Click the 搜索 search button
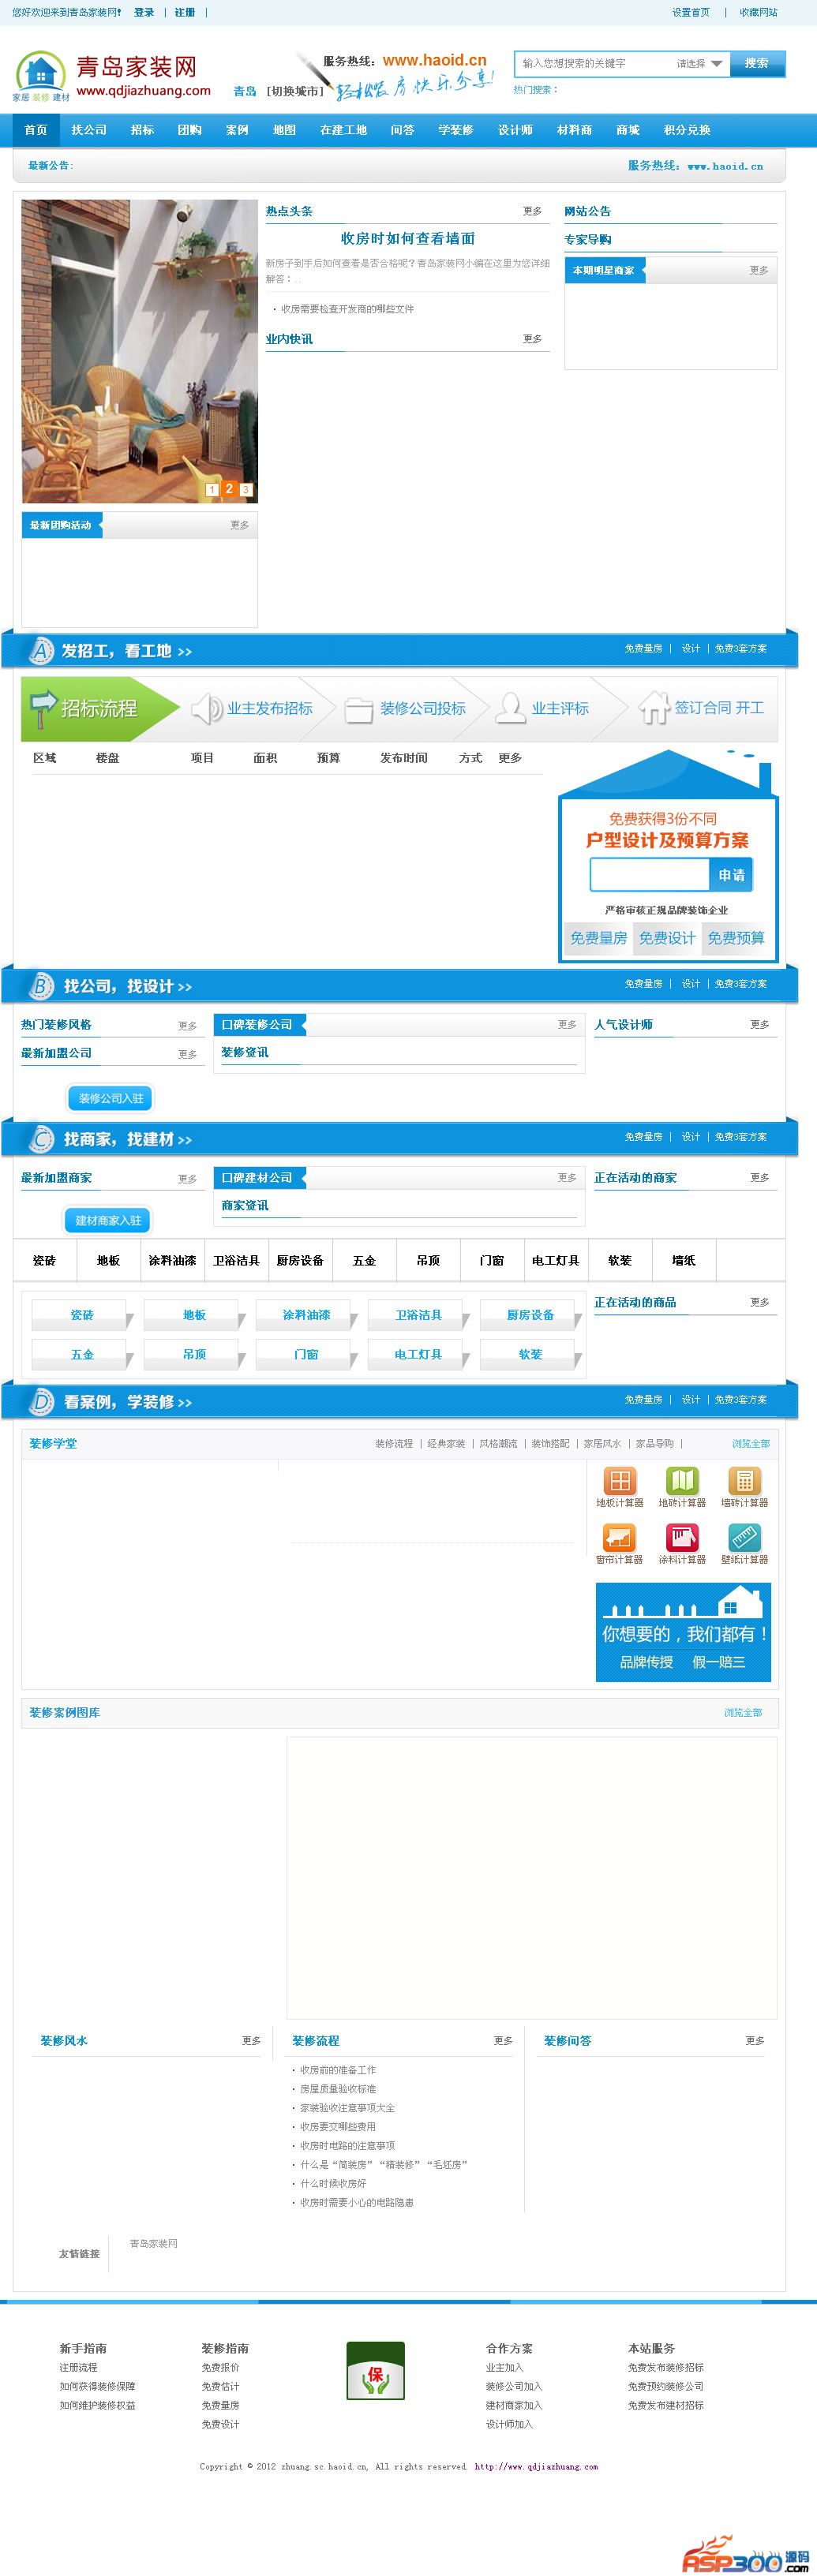The height and width of the screenshot is (2576, 817). [757, 63]
